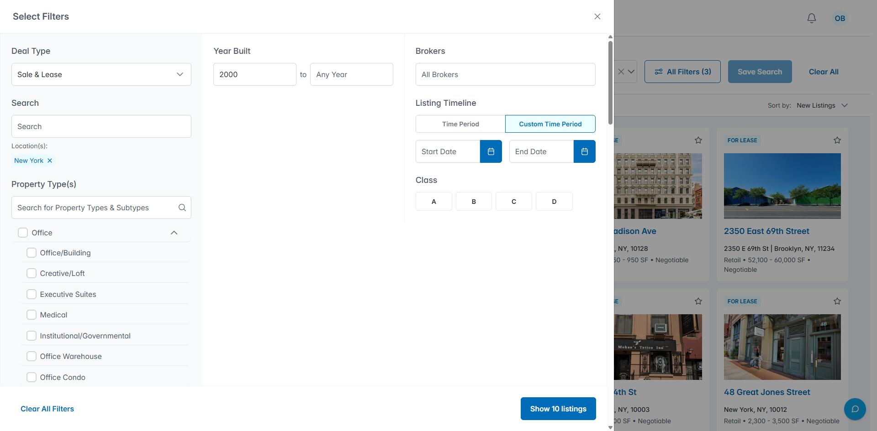Select Class B
This screenshot has height=431, width=877.
474,201
